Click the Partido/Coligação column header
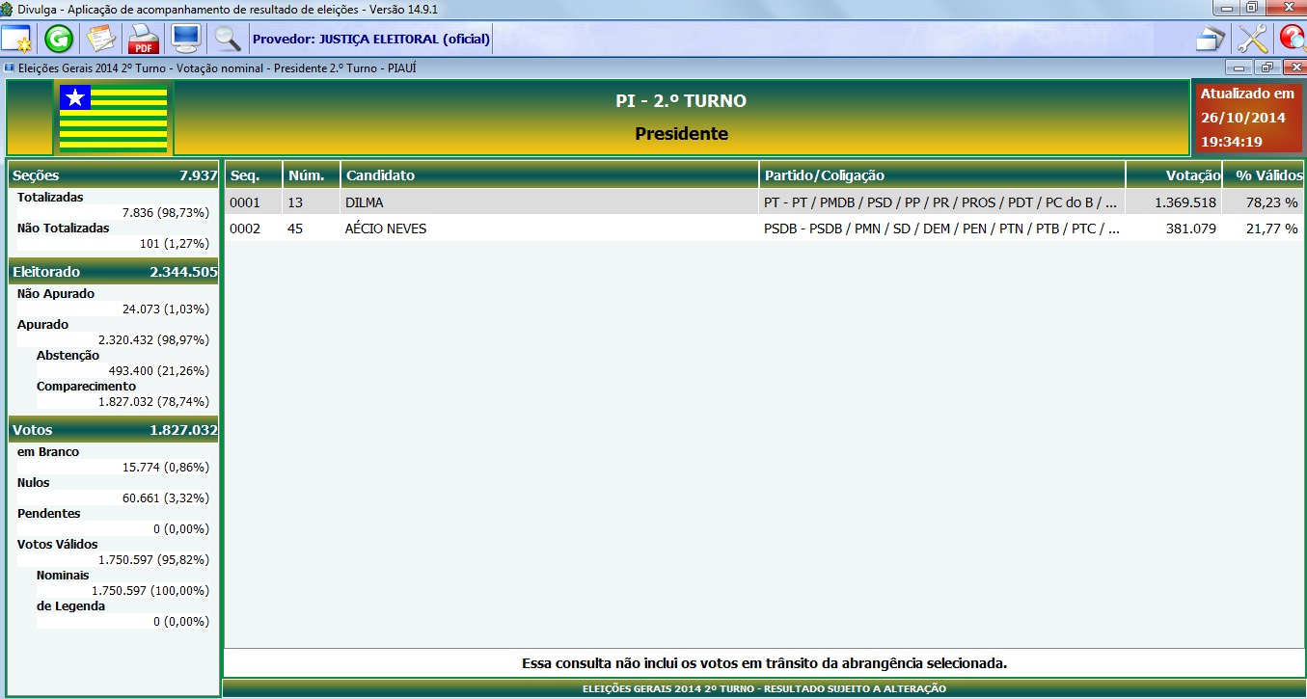Image resolution: width=1307 pixels, height=699 pixels. pyautogui.click(x=941, y=175)
